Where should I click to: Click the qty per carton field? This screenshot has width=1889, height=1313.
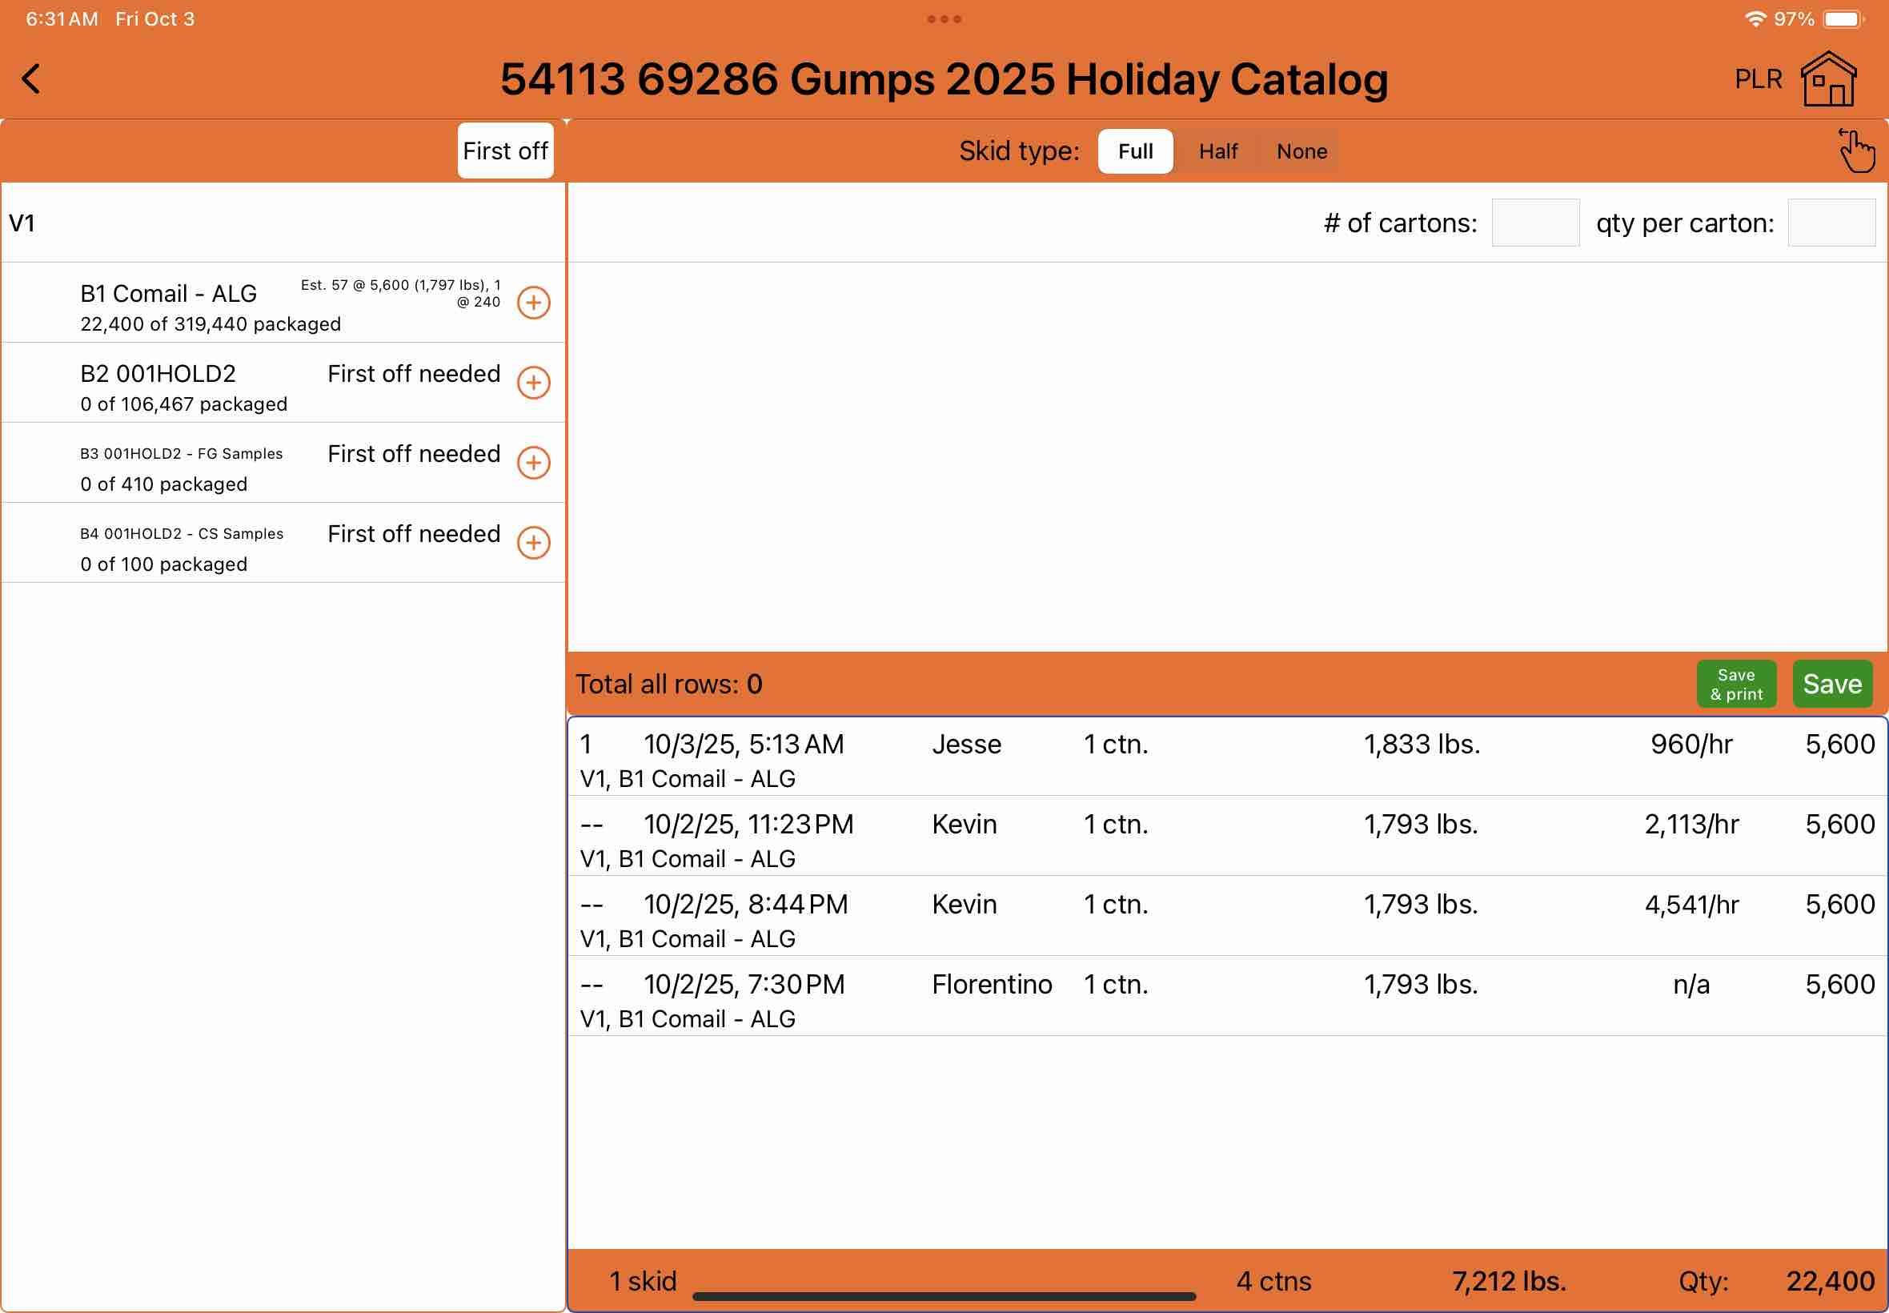(1831, 223)
